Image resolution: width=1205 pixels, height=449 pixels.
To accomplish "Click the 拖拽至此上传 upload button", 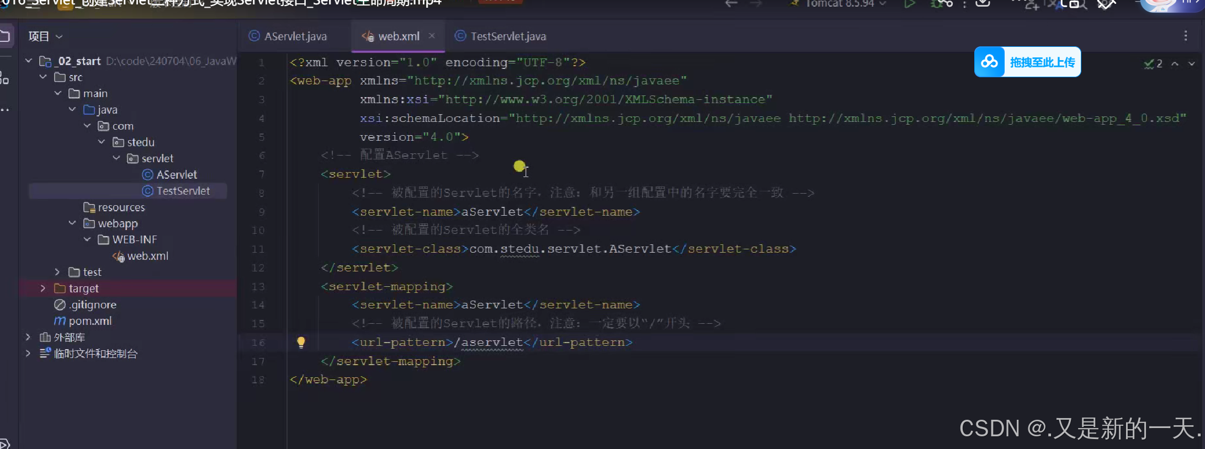I will [1027, 62].
